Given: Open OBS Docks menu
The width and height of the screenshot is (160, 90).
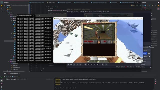Looking at the screenshot, I should [x=86, y=12].
